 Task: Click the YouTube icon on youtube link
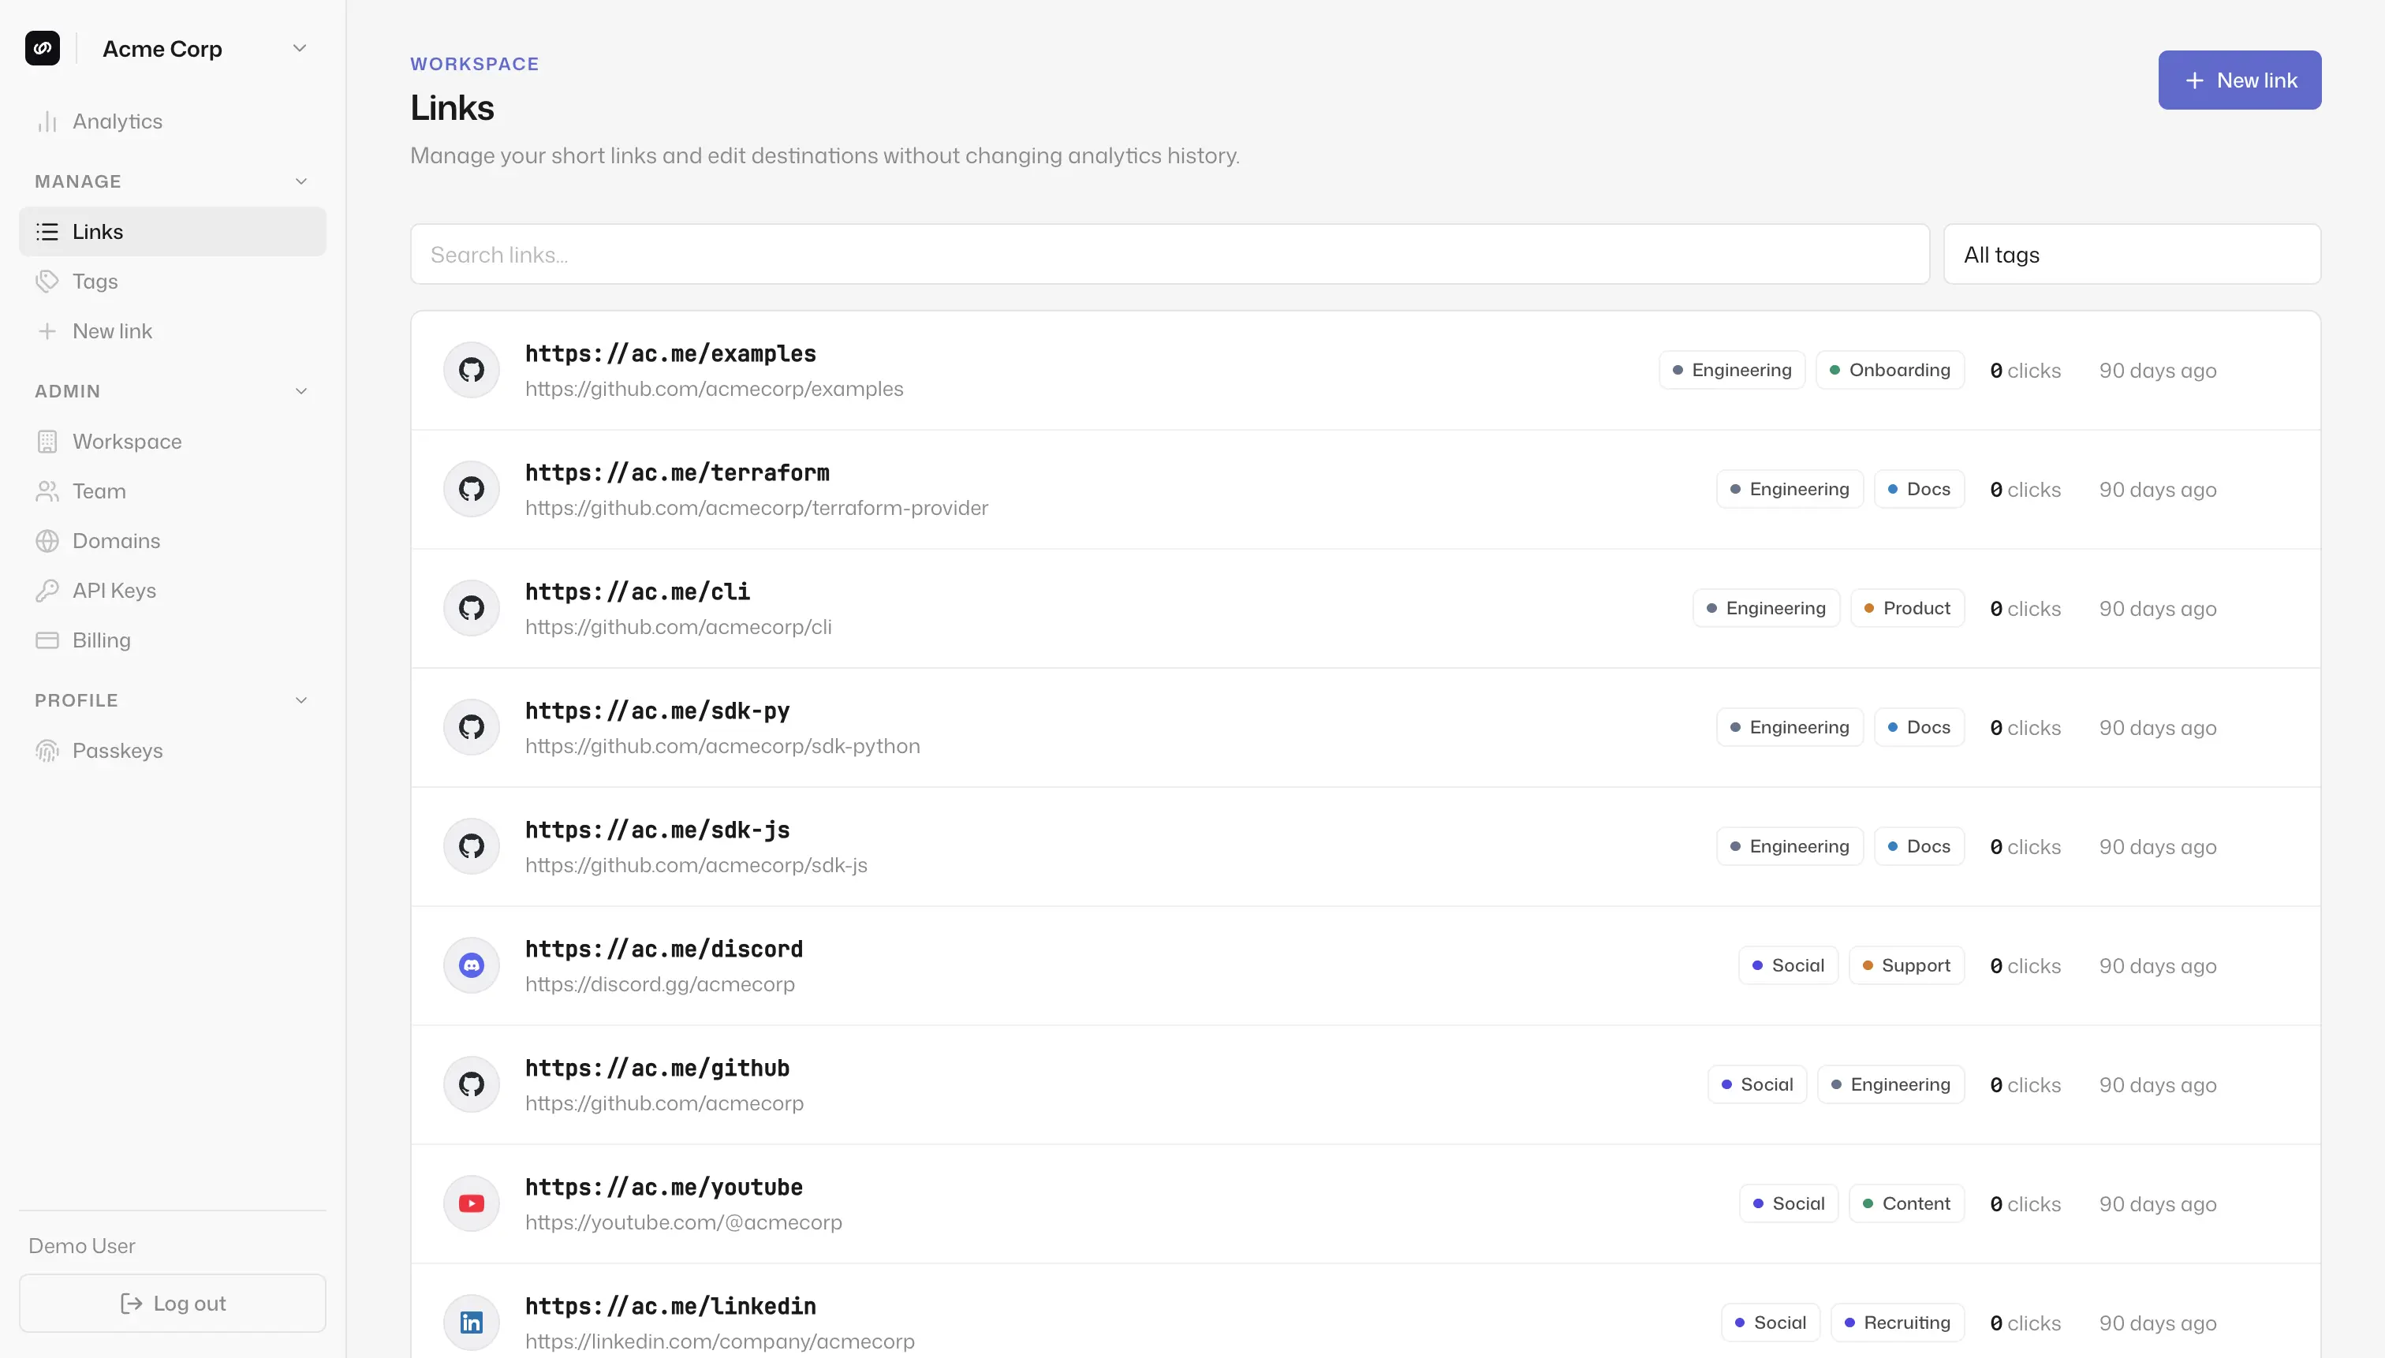click(472, 1204)
